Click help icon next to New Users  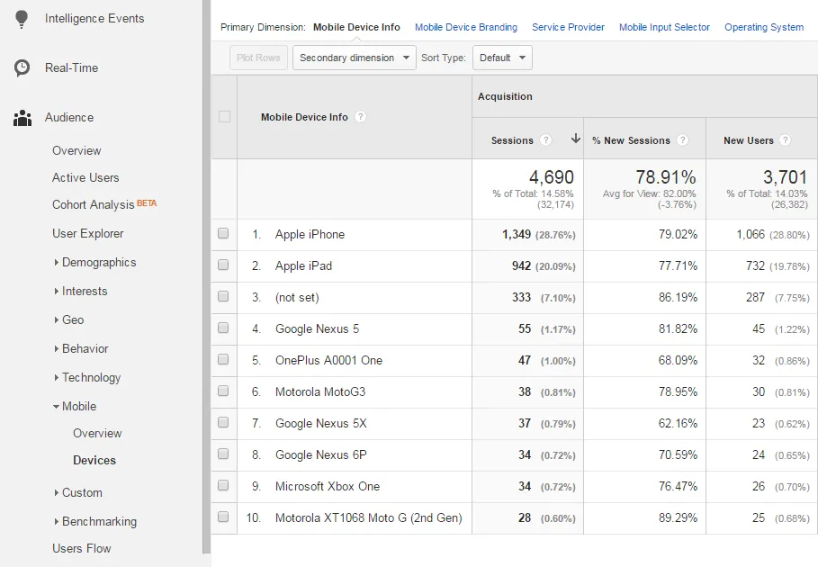tap(786, 140)
